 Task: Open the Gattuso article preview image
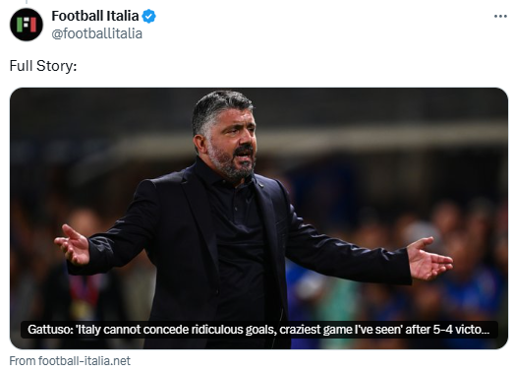pos(259,218)
